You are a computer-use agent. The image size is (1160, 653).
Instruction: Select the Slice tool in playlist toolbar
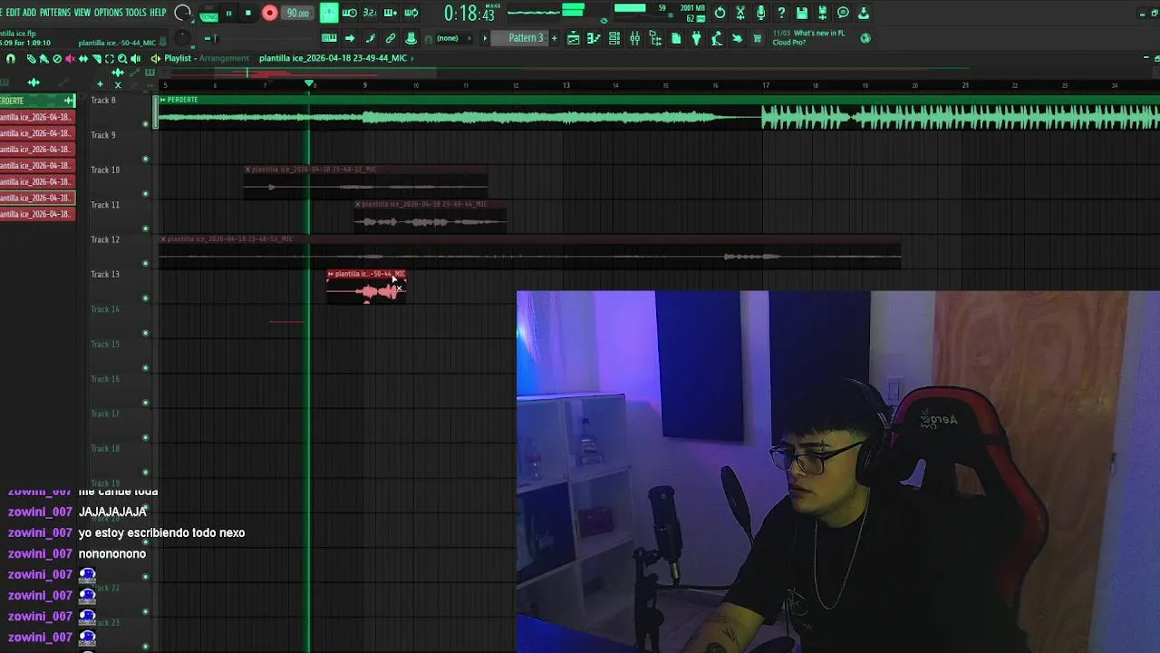(96, 58)
